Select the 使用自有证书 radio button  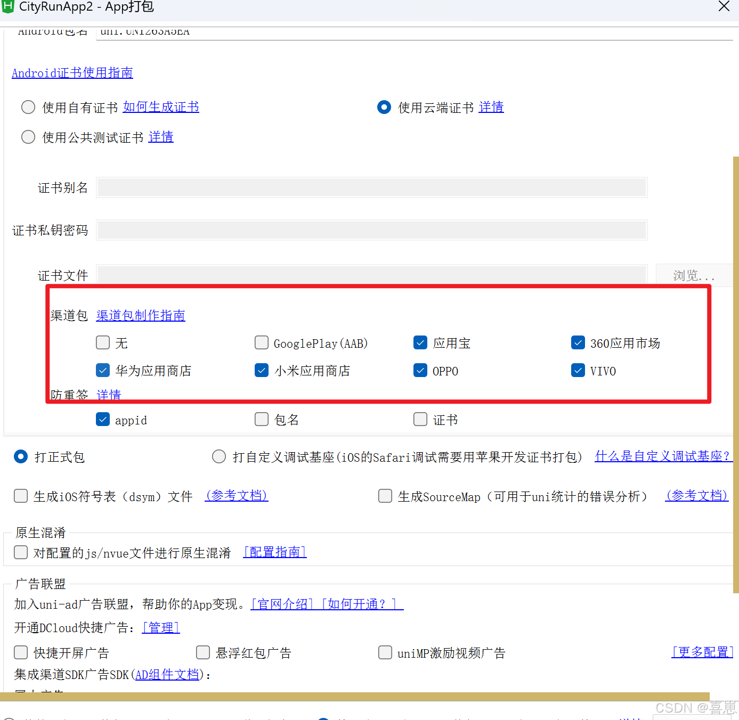tap(28, 107)
